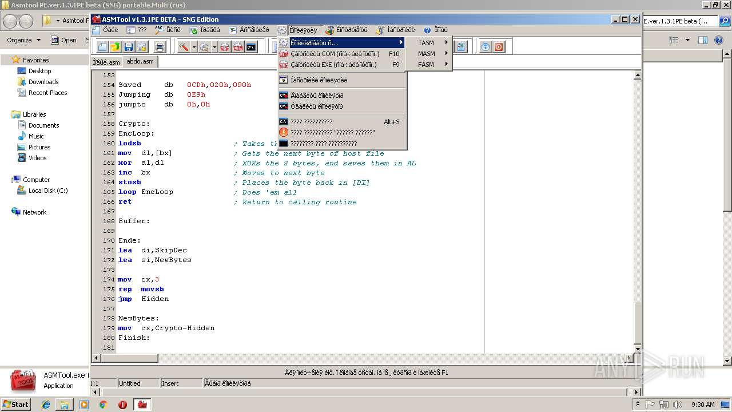This screenshot has height=412, width=732.
Task: Open the dropdown arrow beside the gear toolbar icon
Action: pyautogui.click(x=214, y=47)
